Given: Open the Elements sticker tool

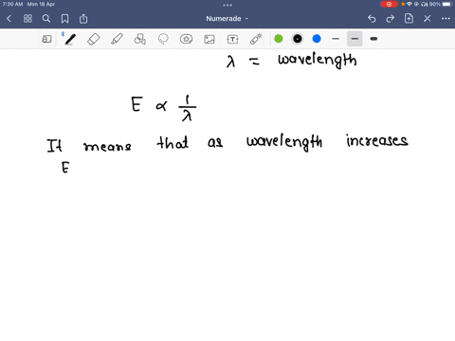Looking at the screenshot, I should tap(186, 39).
